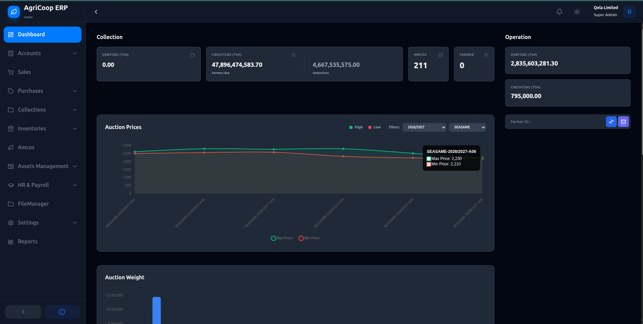
Task: Expand the Accounts menu chevron
Action: [75, 53]
